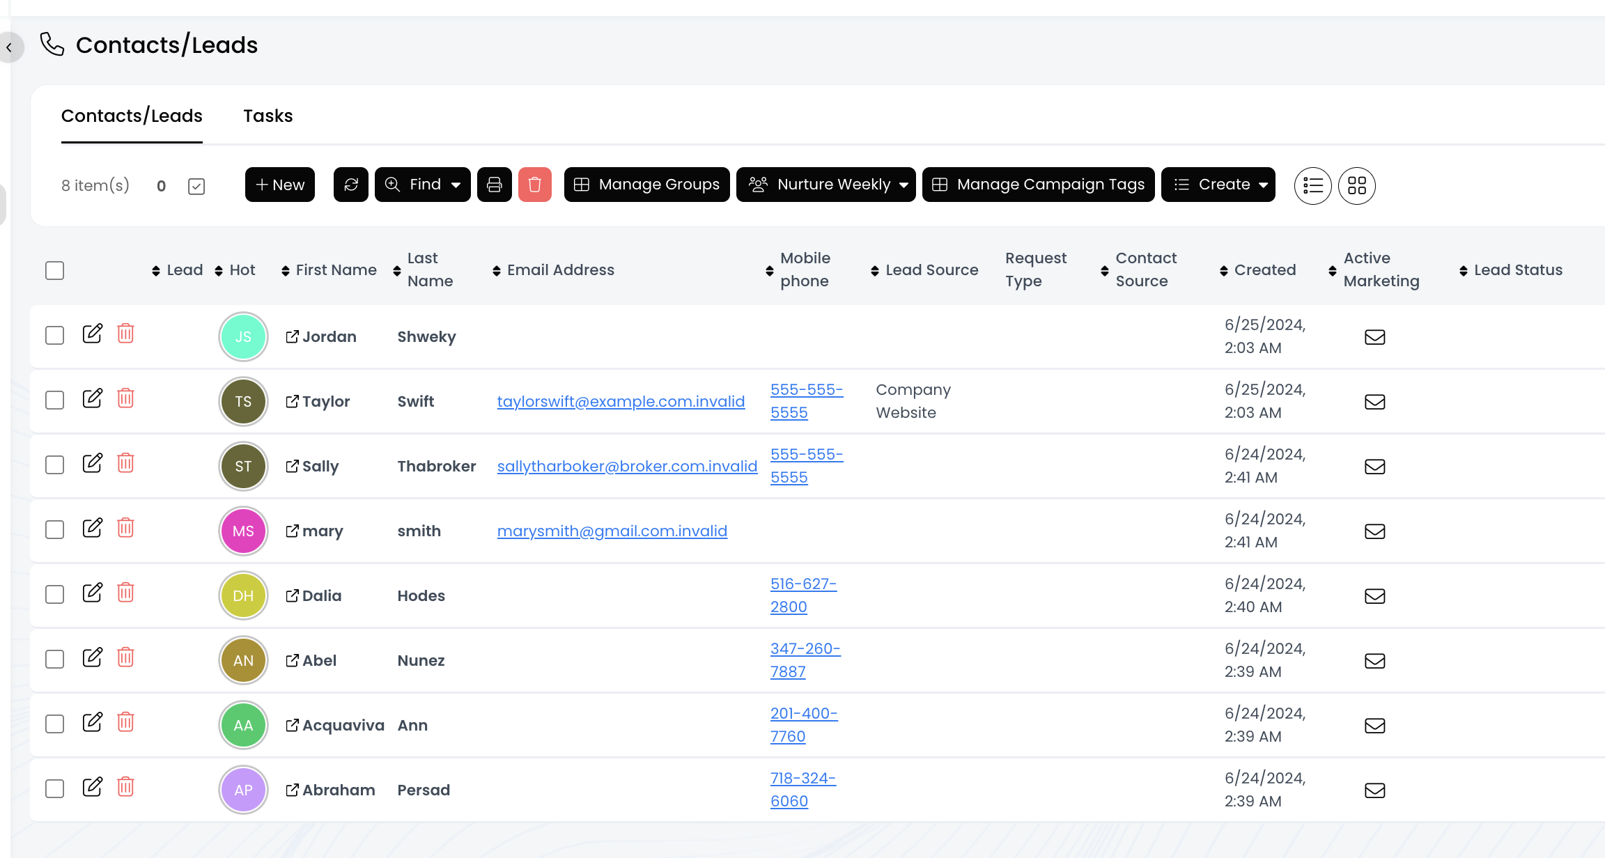Click the New contact button
Viewport: 1605px width, 858px height.
click(279, 185)
